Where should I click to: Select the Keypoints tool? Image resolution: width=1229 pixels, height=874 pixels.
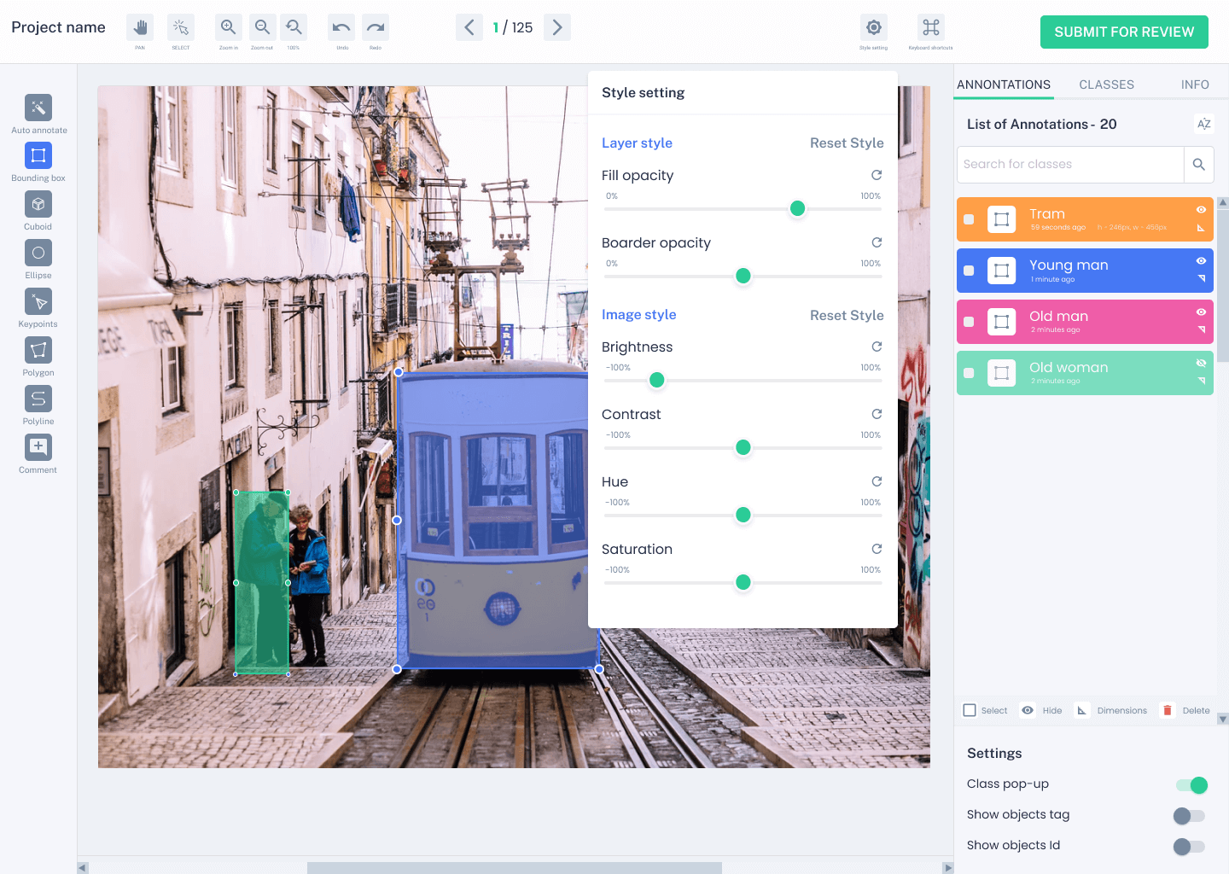pyautogui.click(x=38, y=301)
